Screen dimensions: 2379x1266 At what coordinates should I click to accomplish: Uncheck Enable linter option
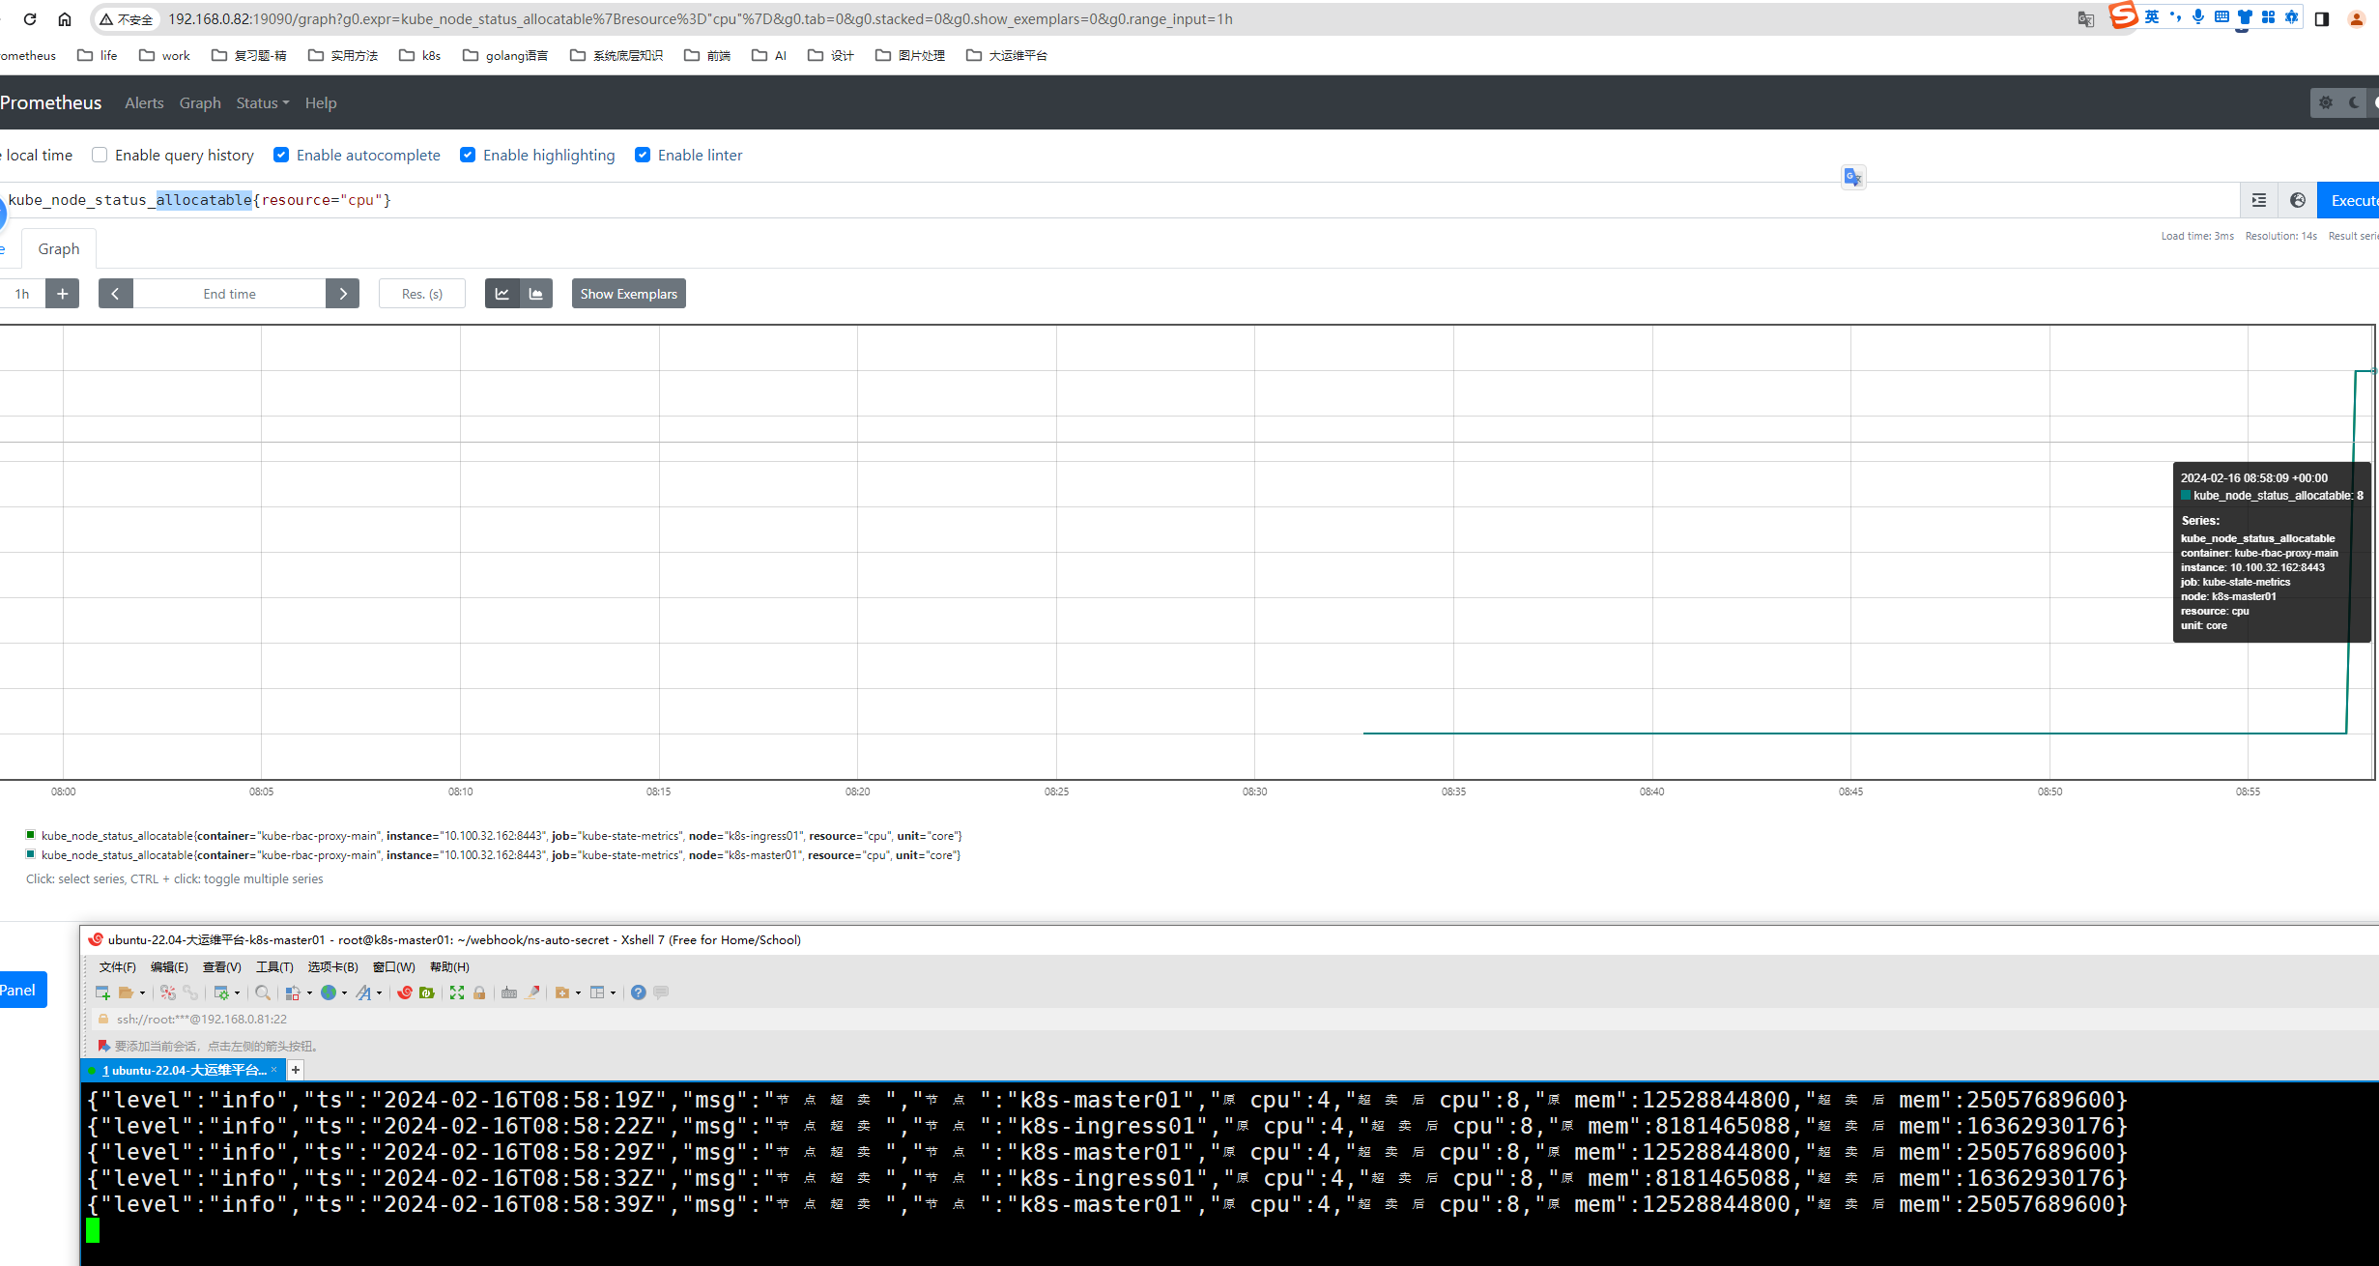pos(643,155)
